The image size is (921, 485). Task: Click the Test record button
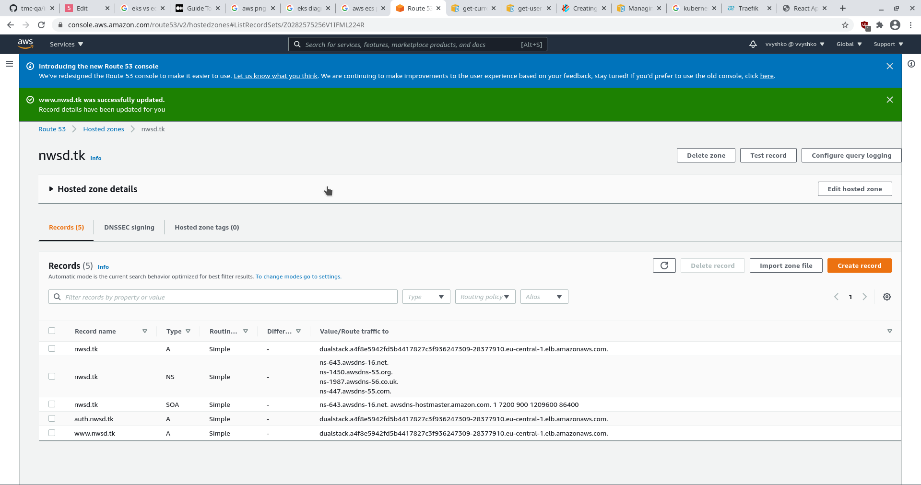coord(768,155)
